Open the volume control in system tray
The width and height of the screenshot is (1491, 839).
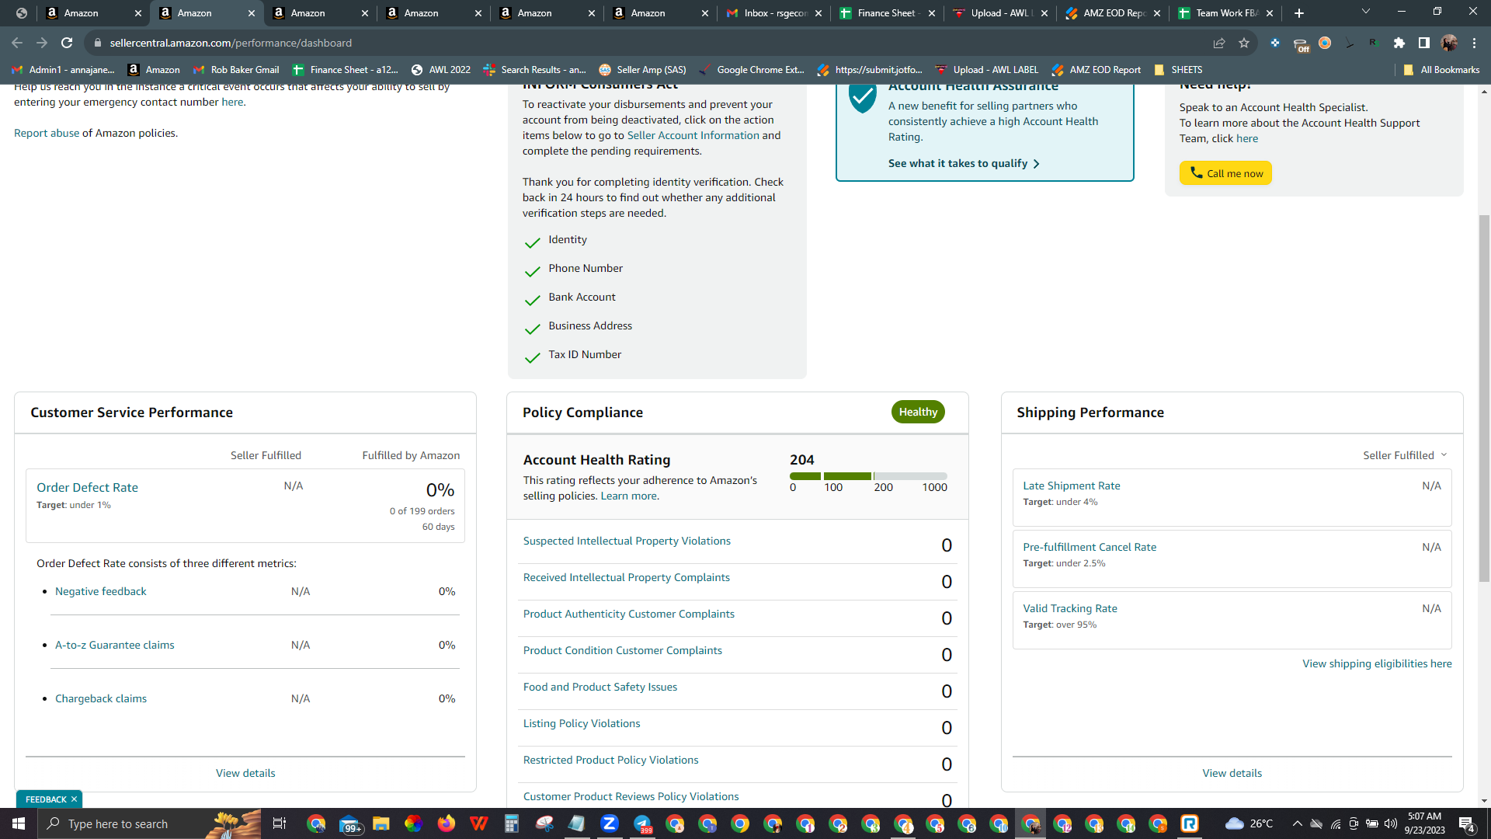(1391, 823)
